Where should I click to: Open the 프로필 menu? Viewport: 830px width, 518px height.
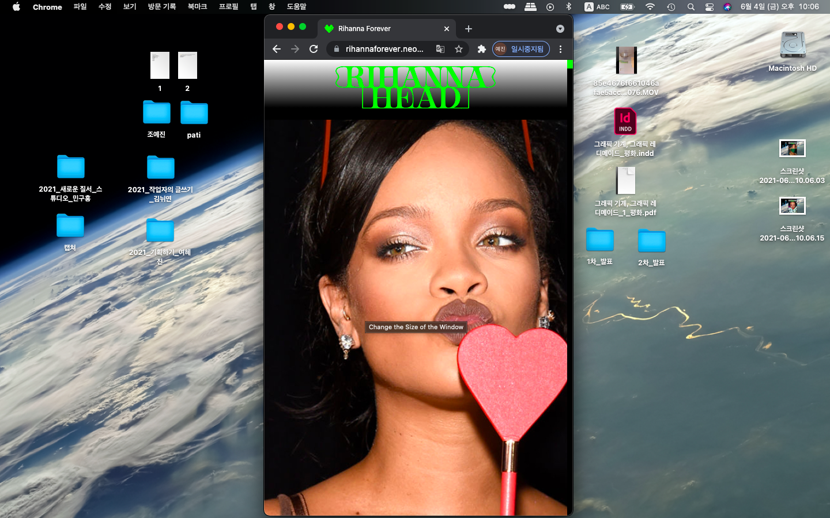click(228, 7)
